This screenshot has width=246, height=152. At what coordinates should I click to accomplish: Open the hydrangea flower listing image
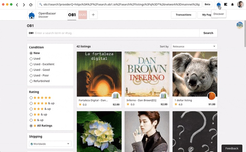[99, 131]
